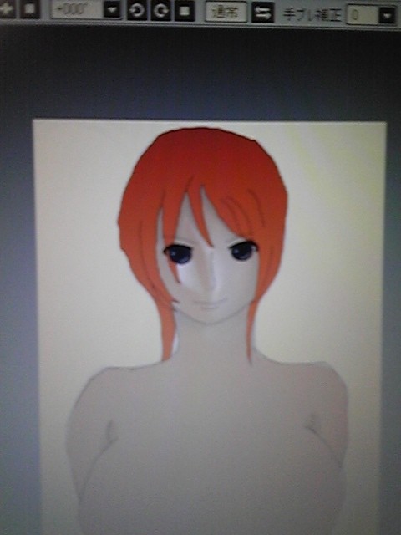This screenshot has width=401, height=535.
Task: Click the rotation angle value field
Action: point(78,9)
